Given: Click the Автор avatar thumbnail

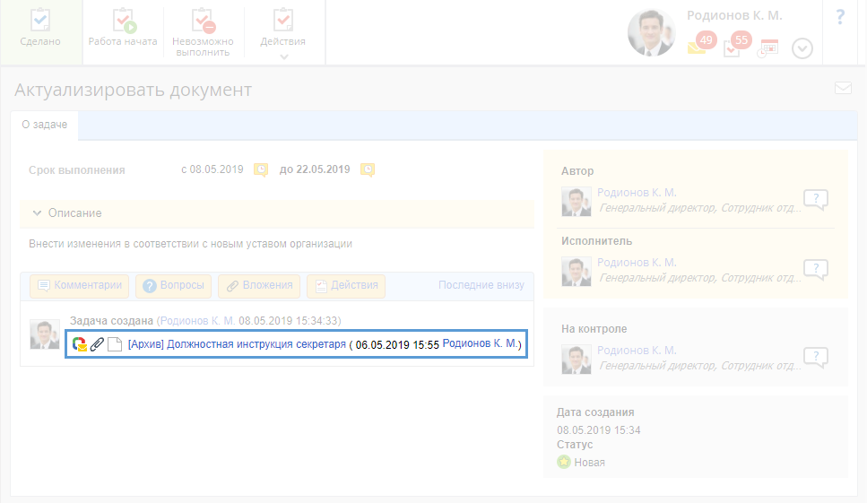Looking at the screenshot, I should click(x=577, y=201).
